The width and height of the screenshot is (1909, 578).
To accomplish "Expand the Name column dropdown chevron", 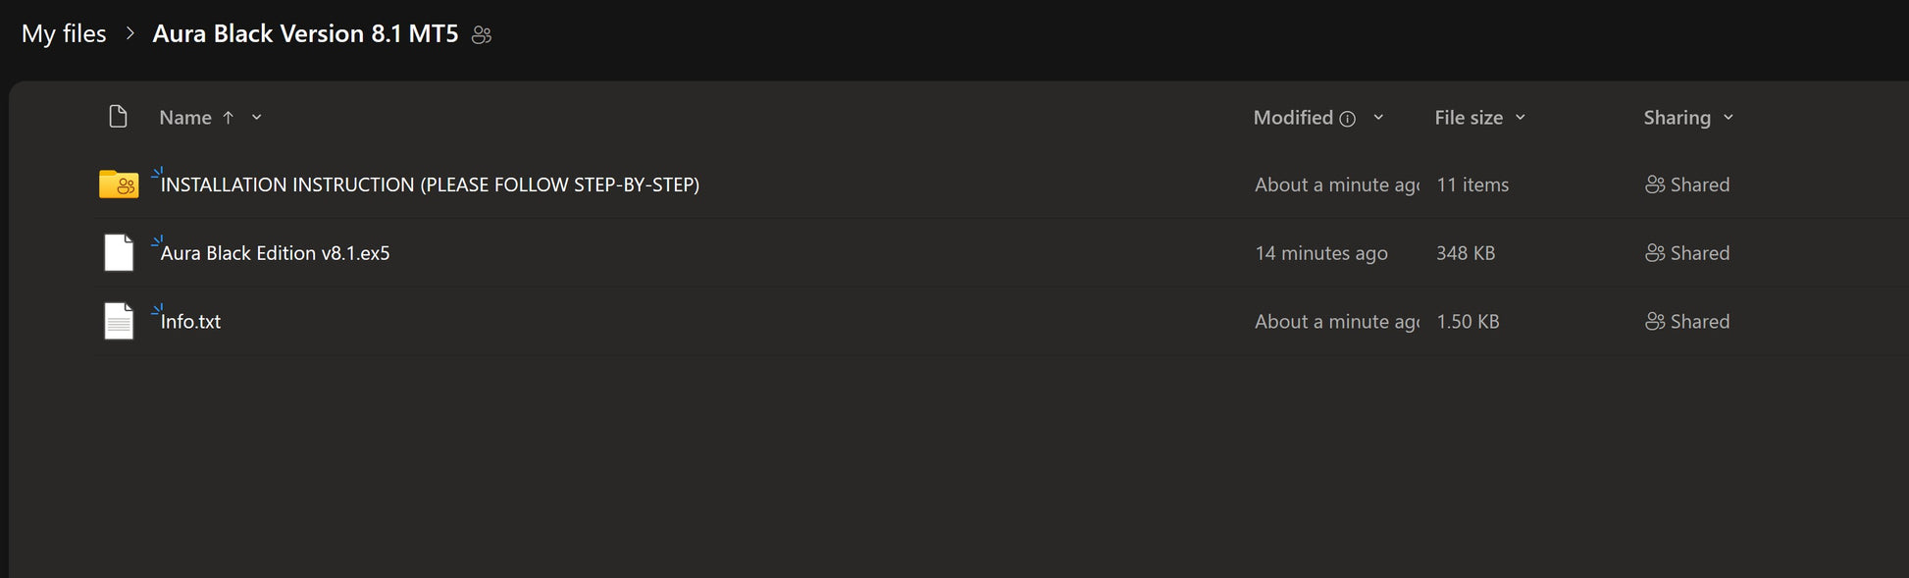I will click(x=257, y=118).
